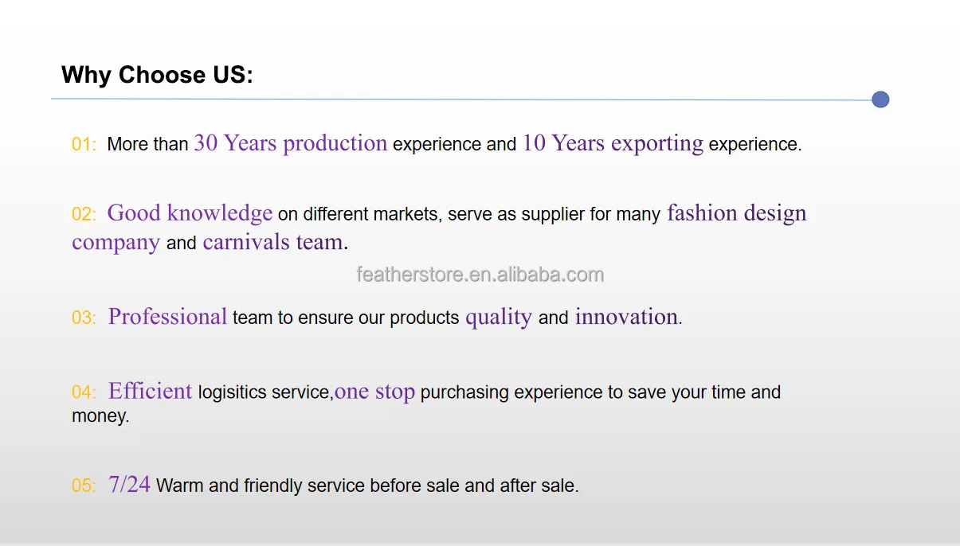
Task: Click the 'Good knowledge' purple text
Action: point(190,213)
